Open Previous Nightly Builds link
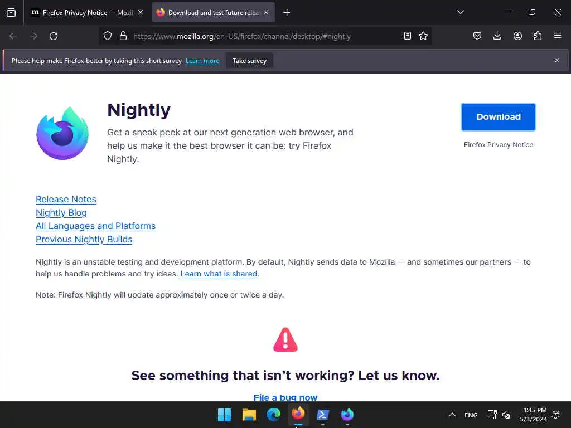This screenshot has width=571, height=428. pyautogui.click(x=84, y=240)
